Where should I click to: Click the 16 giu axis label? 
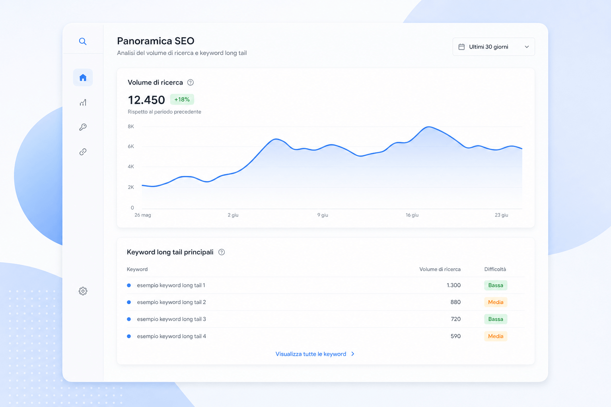pyautogui.click(x=412, y=215)
